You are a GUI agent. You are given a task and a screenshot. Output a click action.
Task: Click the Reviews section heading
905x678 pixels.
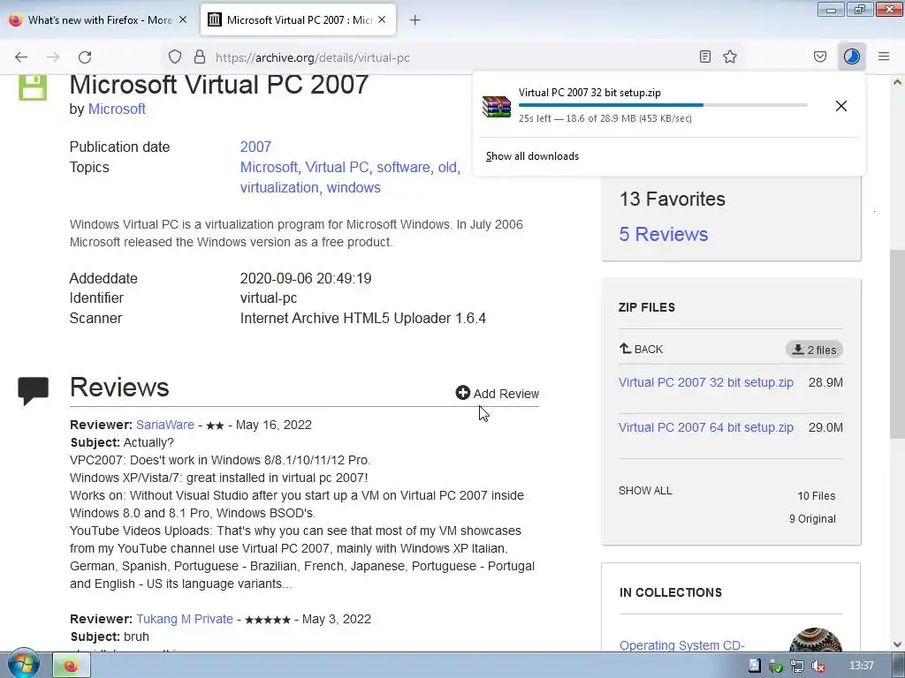point(119,387)
